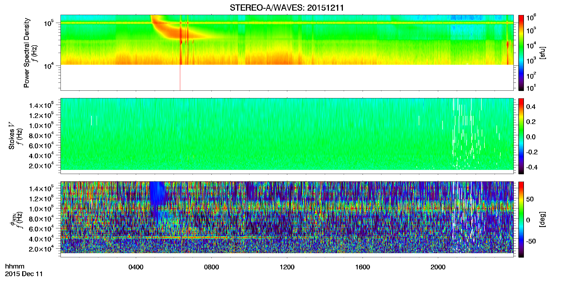
Task: Click the 1600 time tick label
Action: (x=363, y=267)
